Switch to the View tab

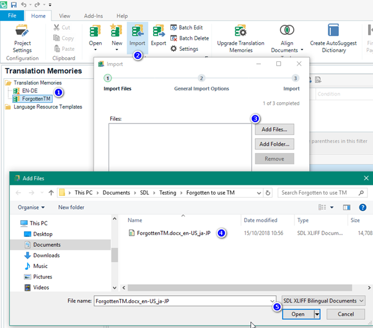coord(64,16)
